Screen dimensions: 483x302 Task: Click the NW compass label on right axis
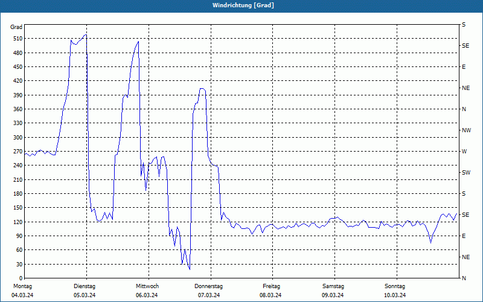pyautogui.click(x=466, y=130)
